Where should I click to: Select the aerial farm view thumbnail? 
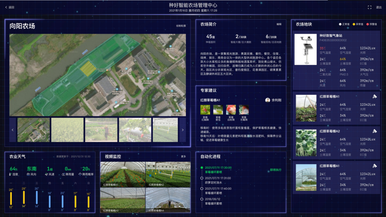(x=34, y=130)
